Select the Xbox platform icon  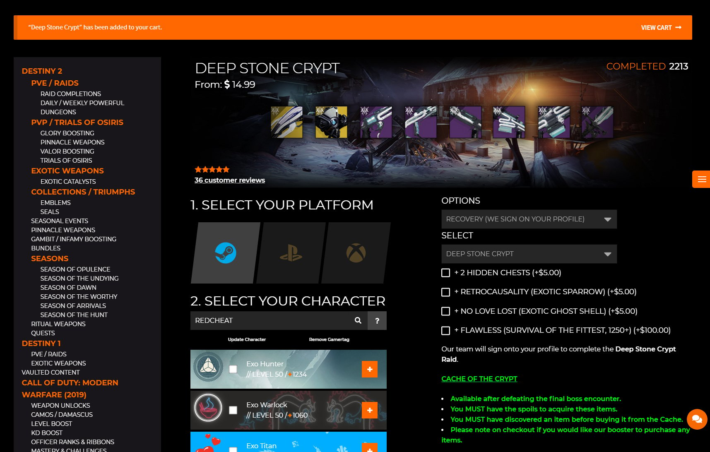coord(356,253)
